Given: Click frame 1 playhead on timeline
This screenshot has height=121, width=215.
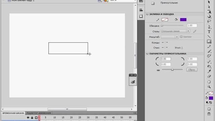Looking at the screenshot, I should coord(39,118).
